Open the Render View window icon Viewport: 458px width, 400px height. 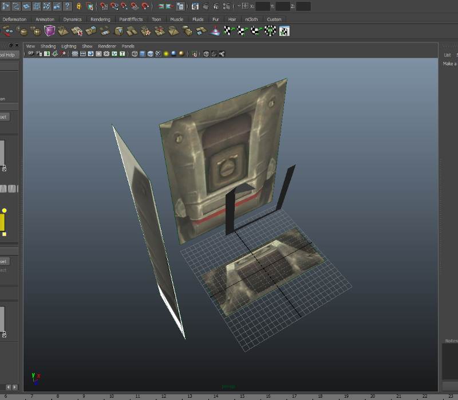tap(195, 6)
